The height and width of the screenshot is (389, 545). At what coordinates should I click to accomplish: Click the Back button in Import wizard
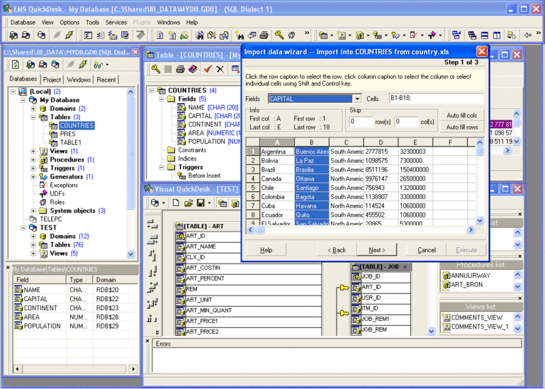[337, 250]
